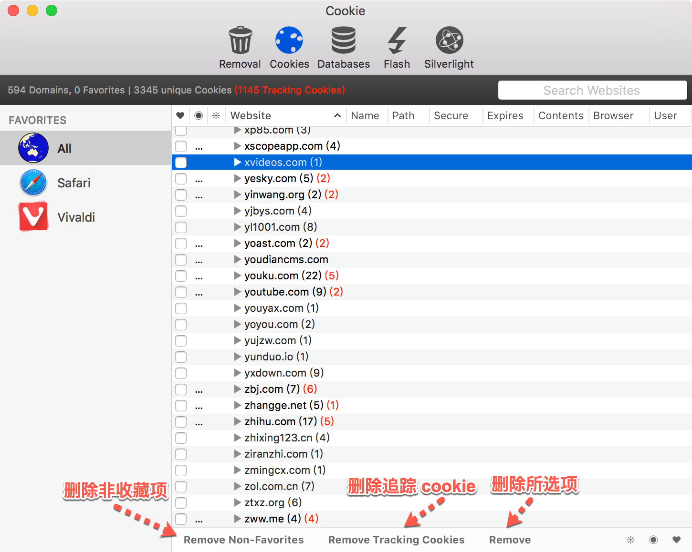Click the ellipsis in the zww.me row
The width and height of the screenshot is (692, 552).
(199, 521)
